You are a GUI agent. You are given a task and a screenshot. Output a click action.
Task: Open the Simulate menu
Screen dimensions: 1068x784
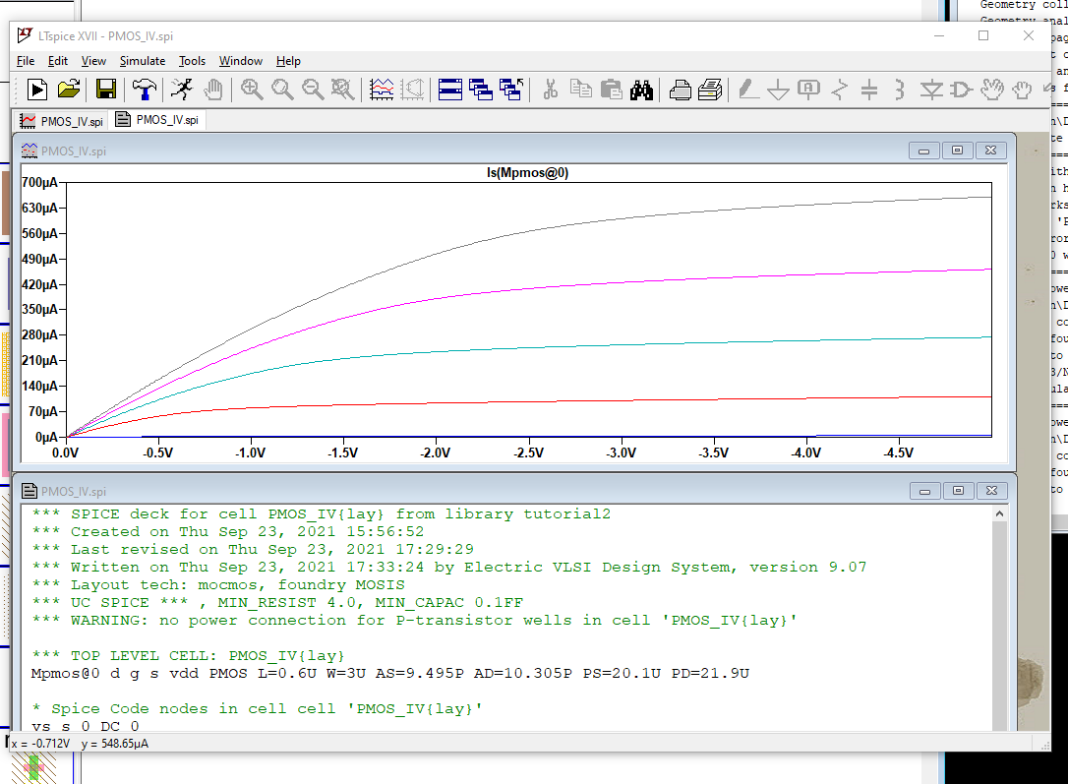(143, 61)
